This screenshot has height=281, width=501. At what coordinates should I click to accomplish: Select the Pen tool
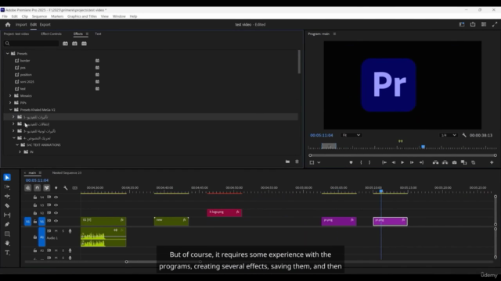[7, 224]
